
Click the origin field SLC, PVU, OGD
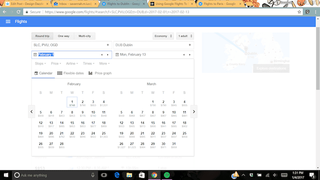pos(72,45)
